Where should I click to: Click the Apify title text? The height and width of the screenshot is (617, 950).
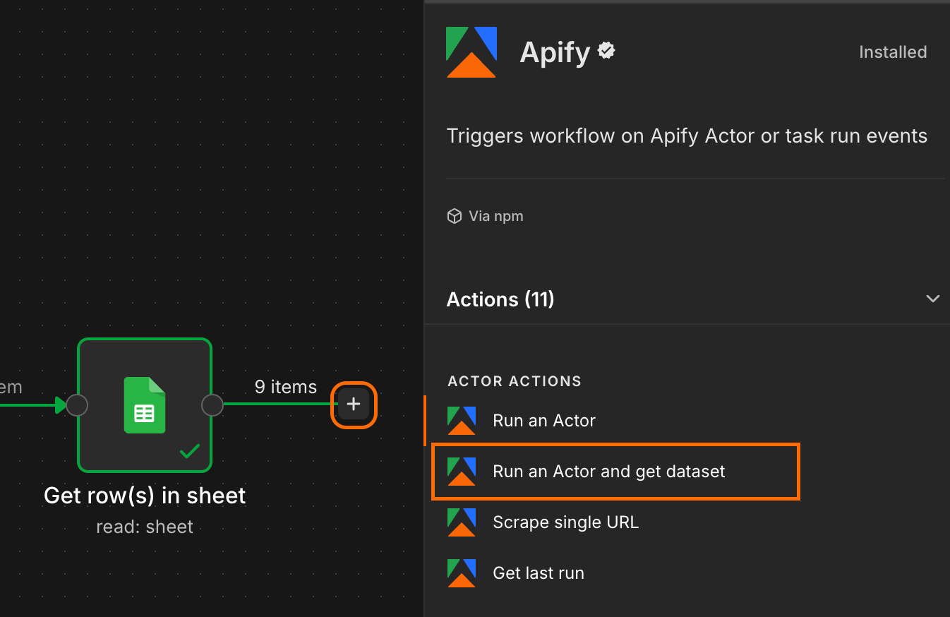pyautogui.click(x=555, y=52)
